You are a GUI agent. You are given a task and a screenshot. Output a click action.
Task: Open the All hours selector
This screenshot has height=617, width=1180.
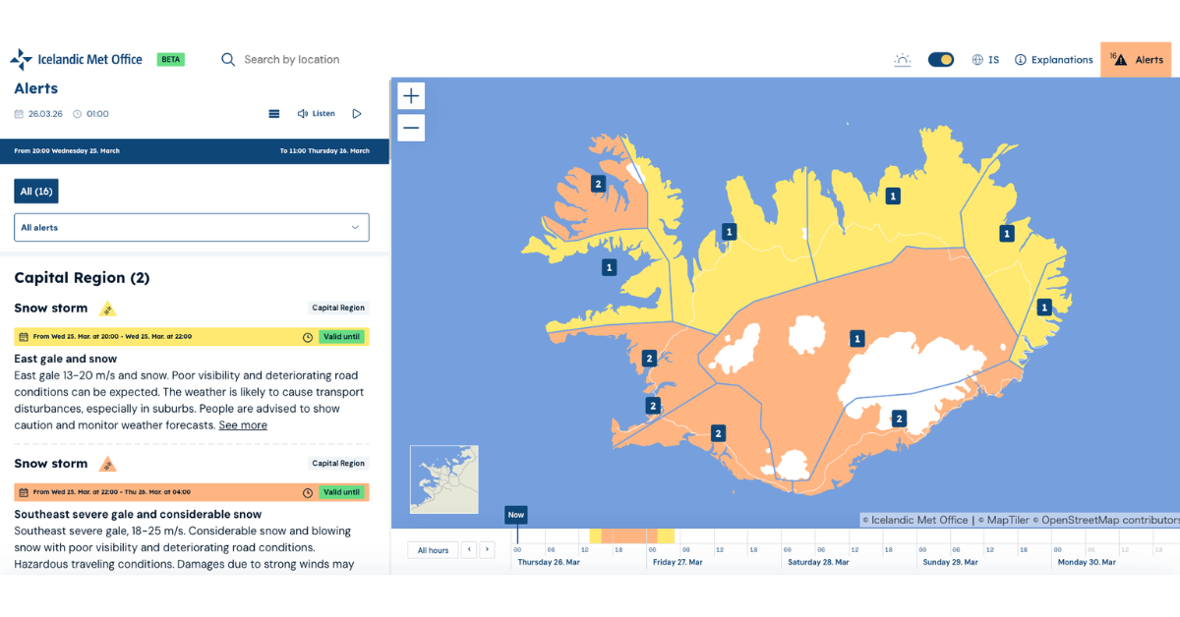(x=433, y=550)
